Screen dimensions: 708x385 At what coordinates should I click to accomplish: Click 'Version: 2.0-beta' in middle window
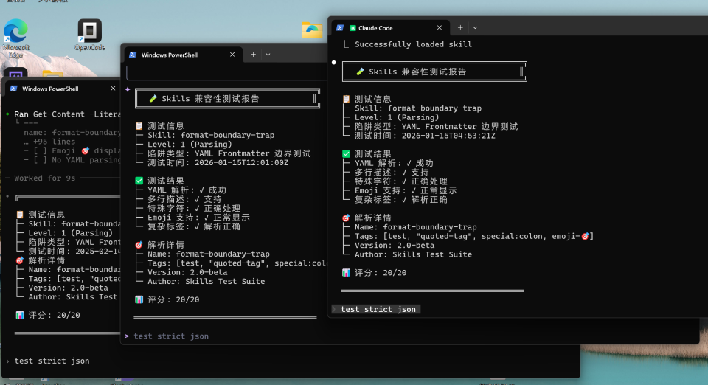pyautogui.click(x=187, y=272)
